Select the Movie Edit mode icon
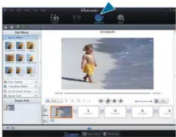The width and height of the screenshot is (176, 137). click(99, 19)
